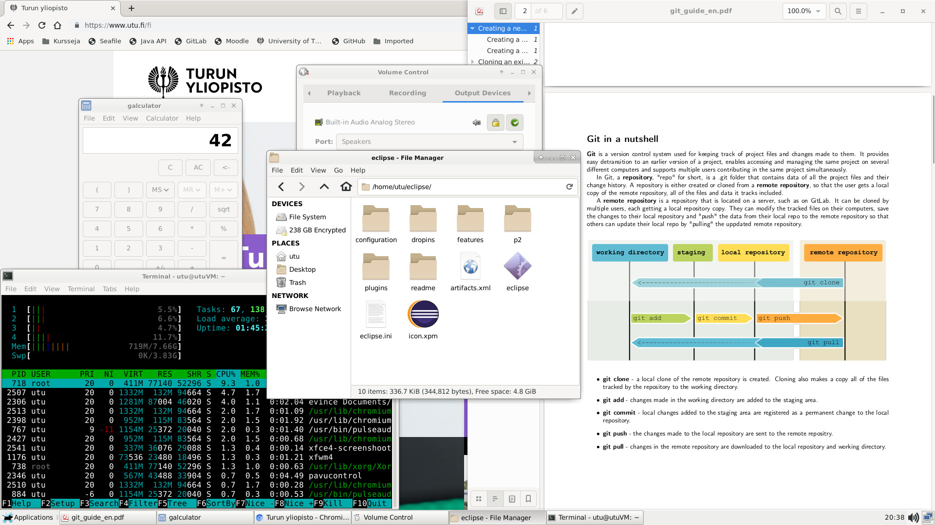Show thumbnails view in PDF sidebar
This screenshot has height=525, width=935.
click(x=479, y=499)
